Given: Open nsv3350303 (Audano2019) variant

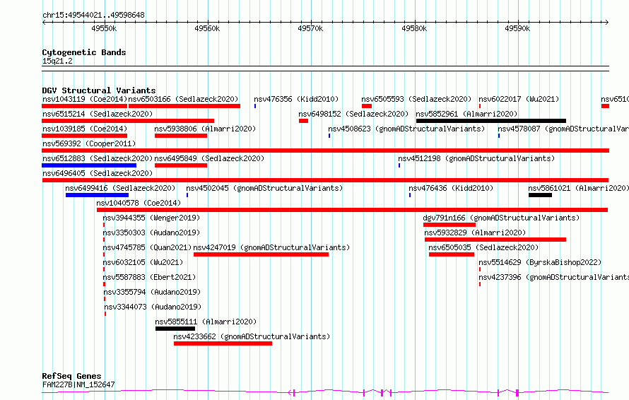Looking at the screenshot, I should coord(151,233).
